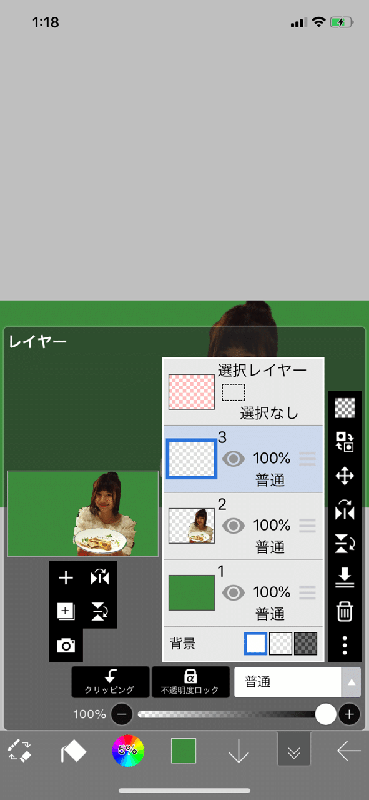Open the move/transform layer tool

tap(345, 477)
